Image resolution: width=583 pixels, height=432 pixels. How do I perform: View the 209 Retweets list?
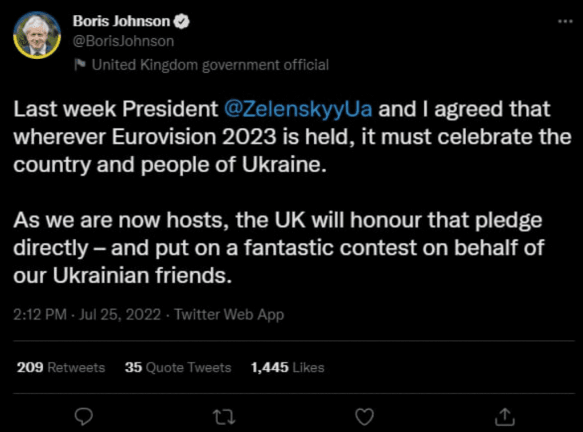point(61,367)
